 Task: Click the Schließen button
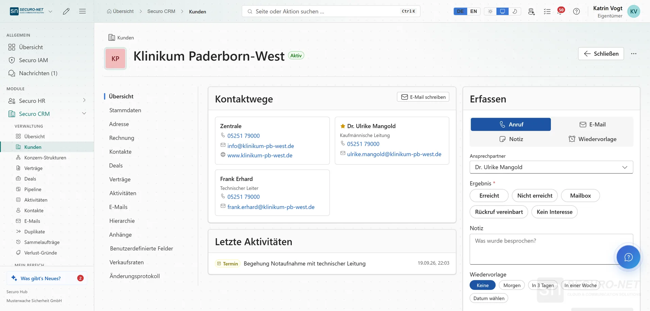(601, 54)
